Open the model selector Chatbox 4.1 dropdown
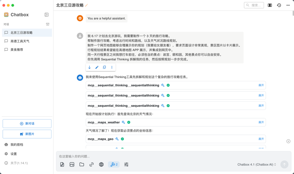294x174 pixels. [256, 164]
